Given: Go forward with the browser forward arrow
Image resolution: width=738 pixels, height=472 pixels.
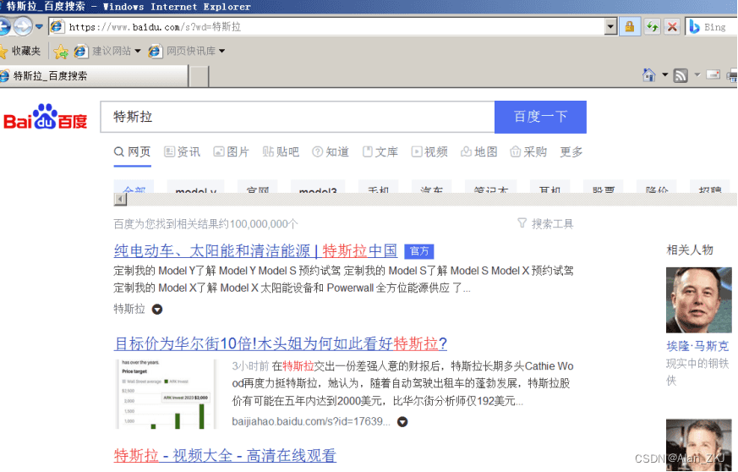Looking at the screenshot, I should click(23, 26).
